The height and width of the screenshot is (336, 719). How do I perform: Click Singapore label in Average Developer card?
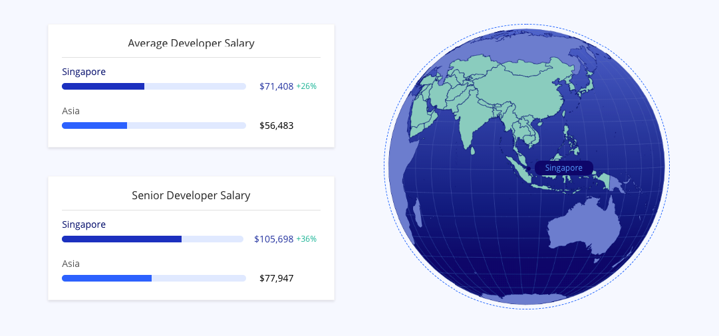coord(84,72)
